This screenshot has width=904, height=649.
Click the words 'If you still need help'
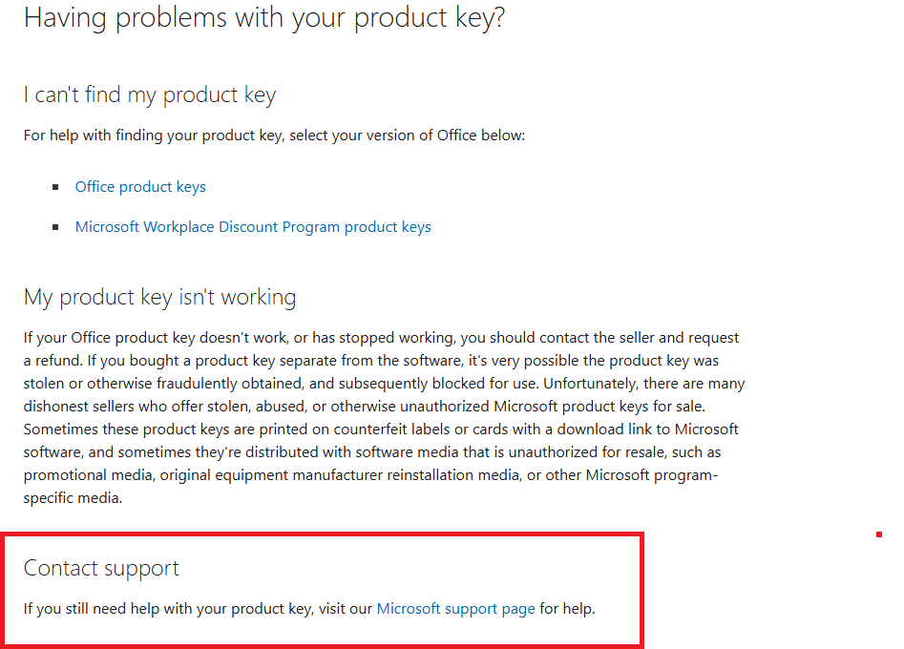point(74,609)
